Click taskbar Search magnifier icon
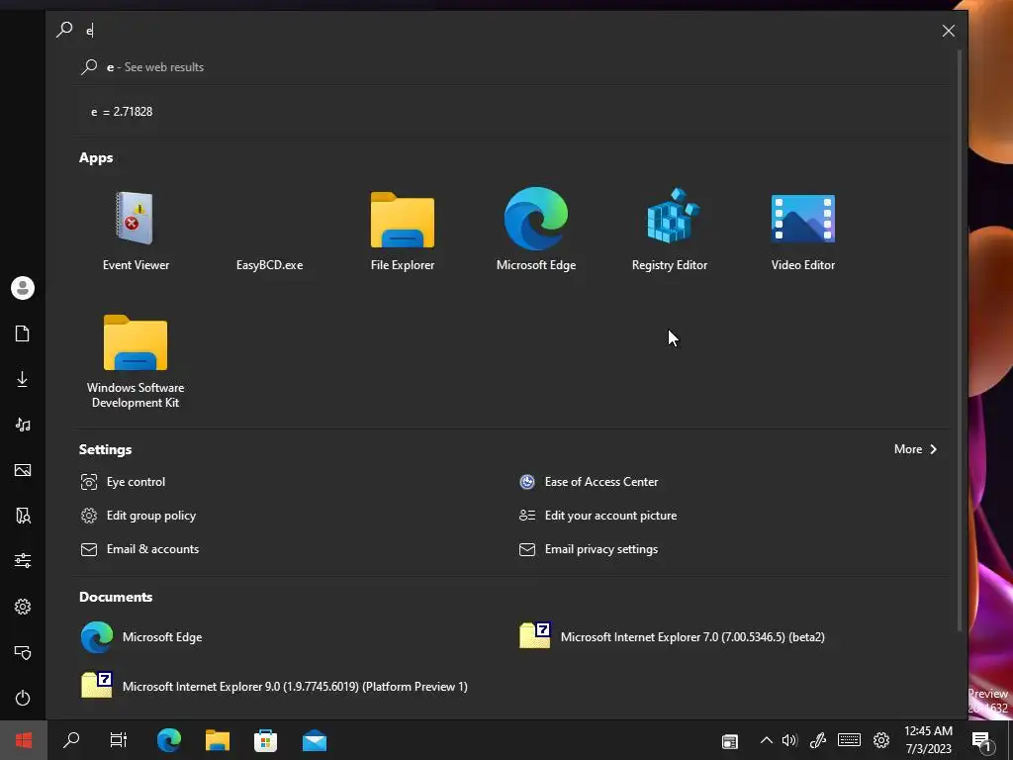Screen dimensions: 1013x760 coord(71,740)
